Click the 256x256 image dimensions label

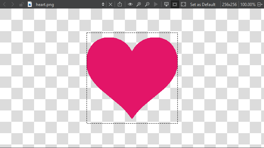coord(230,4)
